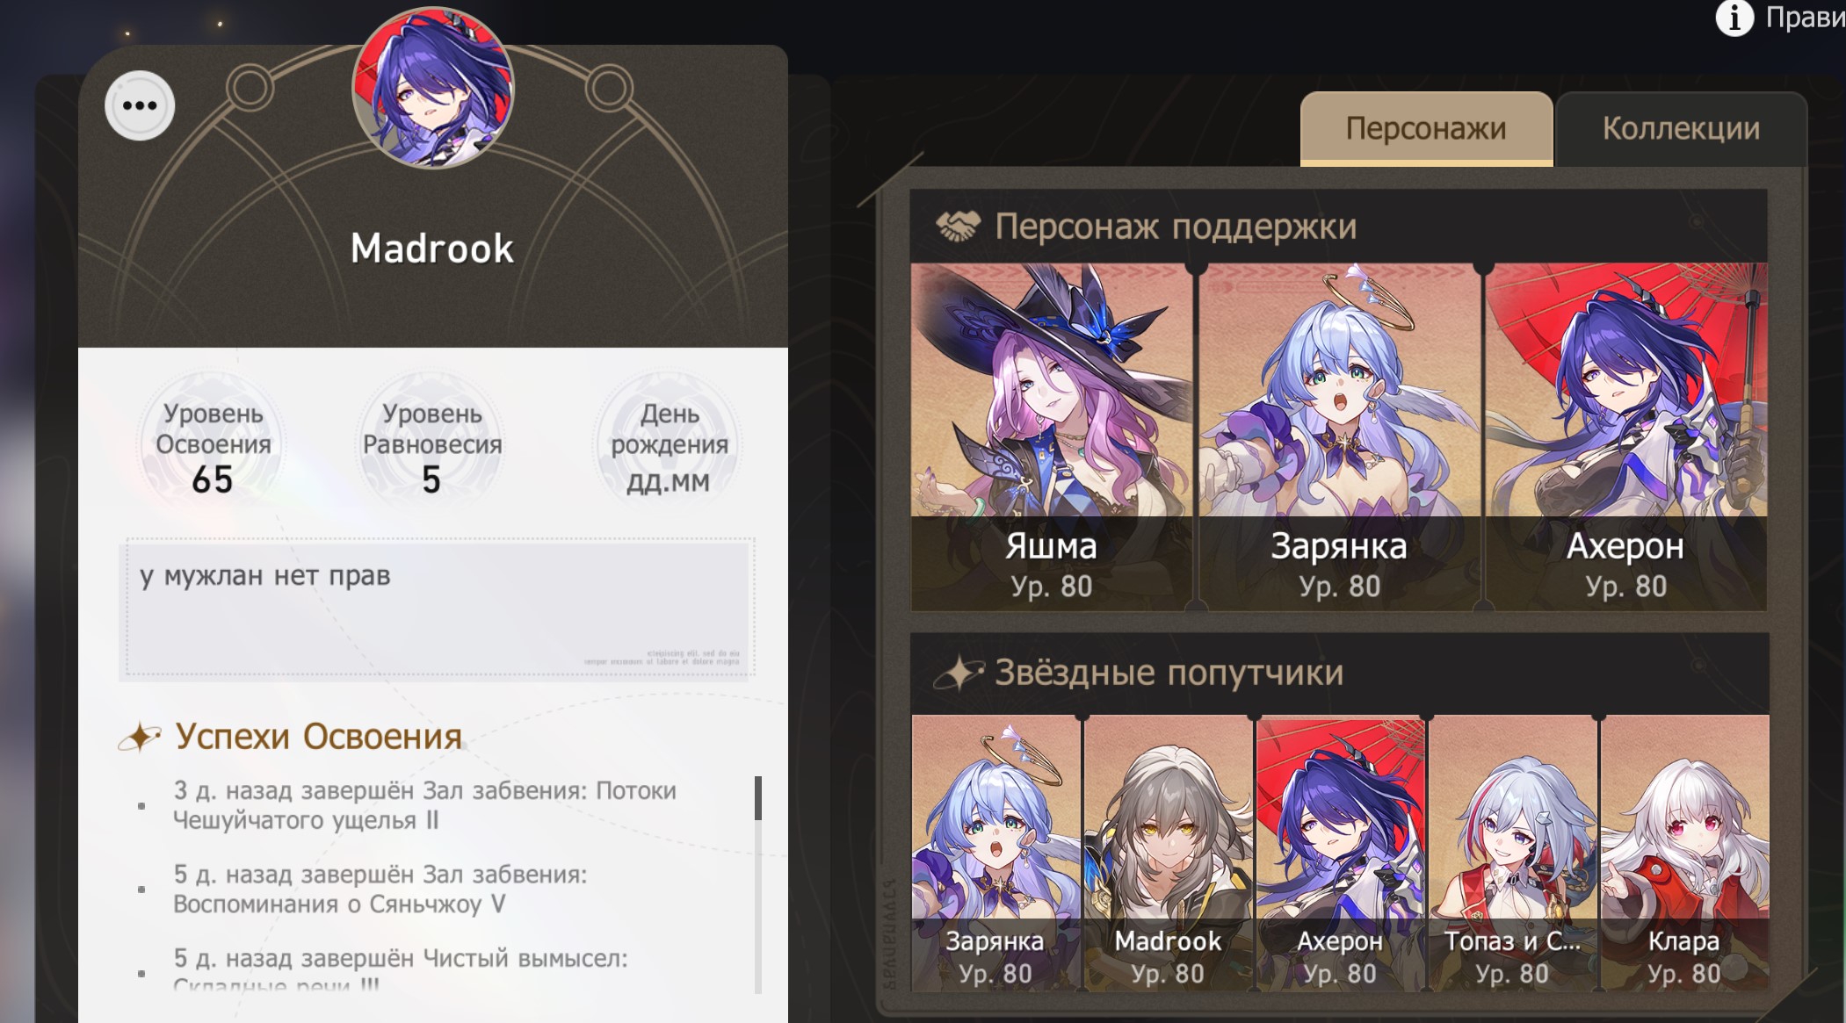
Task: Click the Madrook username text
Action: [x=432, y=249]
